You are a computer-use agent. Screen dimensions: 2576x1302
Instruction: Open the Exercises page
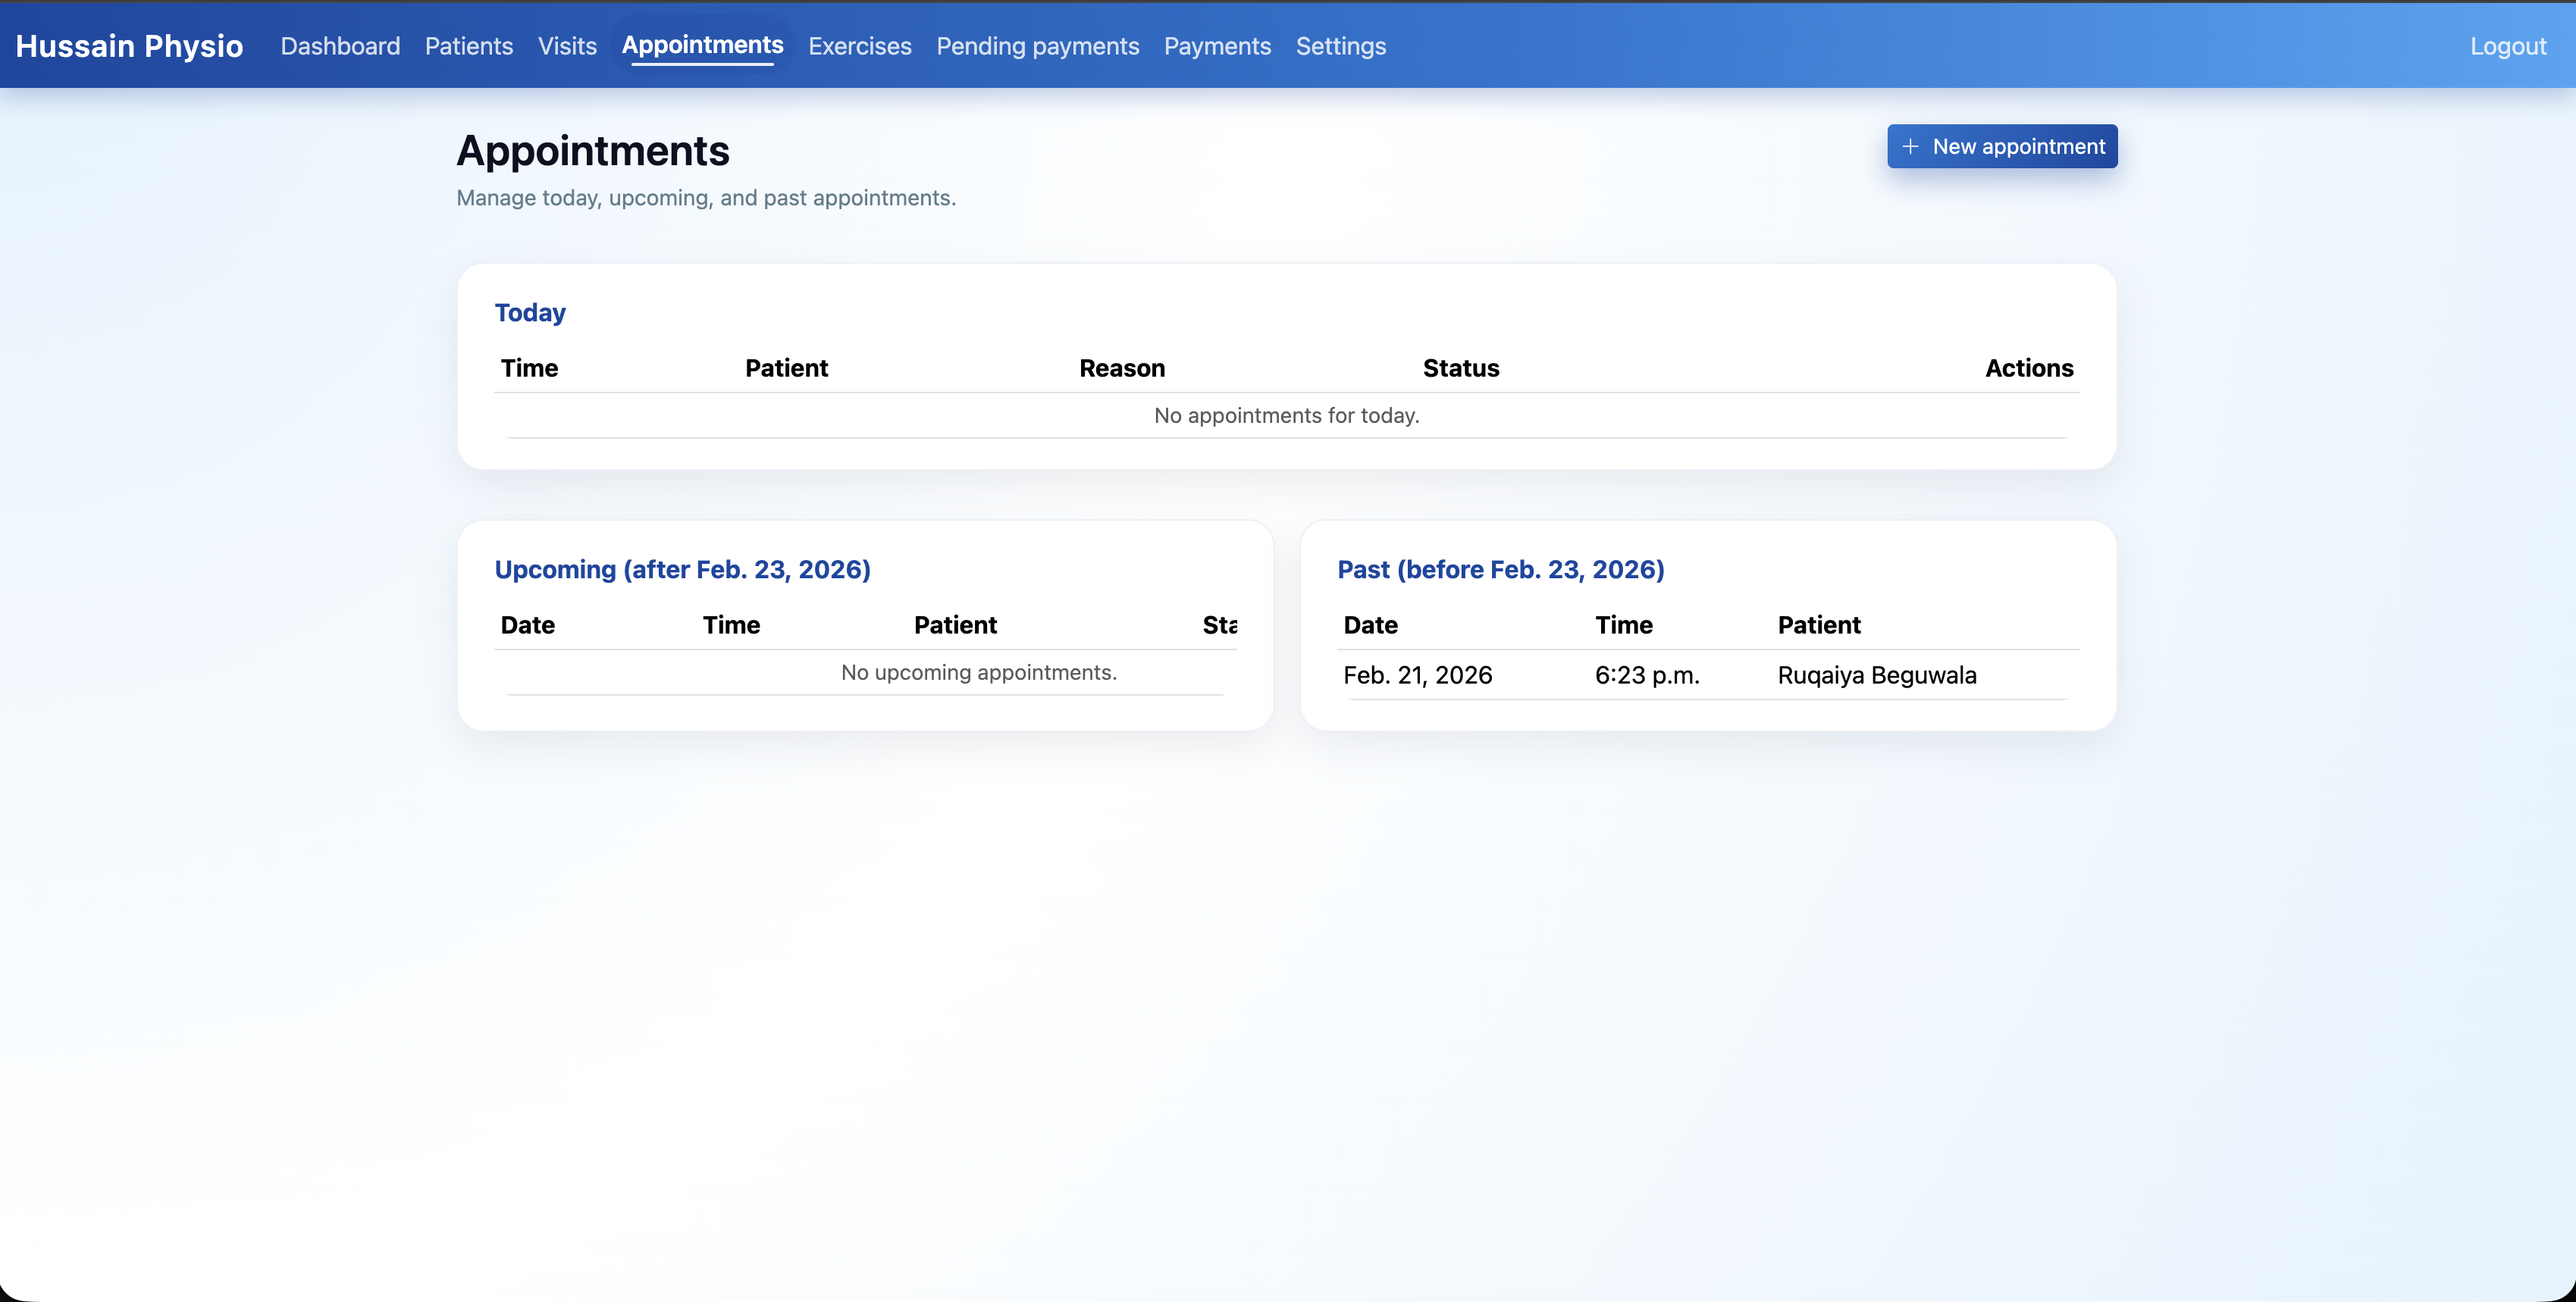860,46
